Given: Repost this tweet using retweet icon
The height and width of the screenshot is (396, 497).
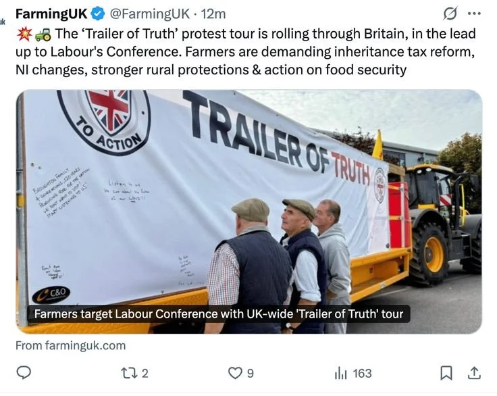Looking at the screenshot, I should point(130,373).
